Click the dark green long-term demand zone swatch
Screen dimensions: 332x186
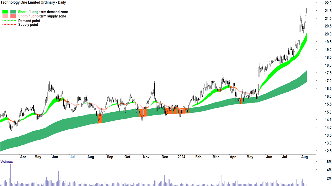point(13,12)
